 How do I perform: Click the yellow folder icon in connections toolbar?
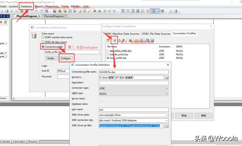click(136, 40)
